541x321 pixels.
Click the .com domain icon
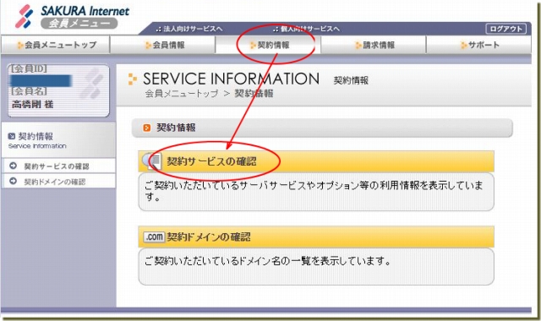click(154, 237)
